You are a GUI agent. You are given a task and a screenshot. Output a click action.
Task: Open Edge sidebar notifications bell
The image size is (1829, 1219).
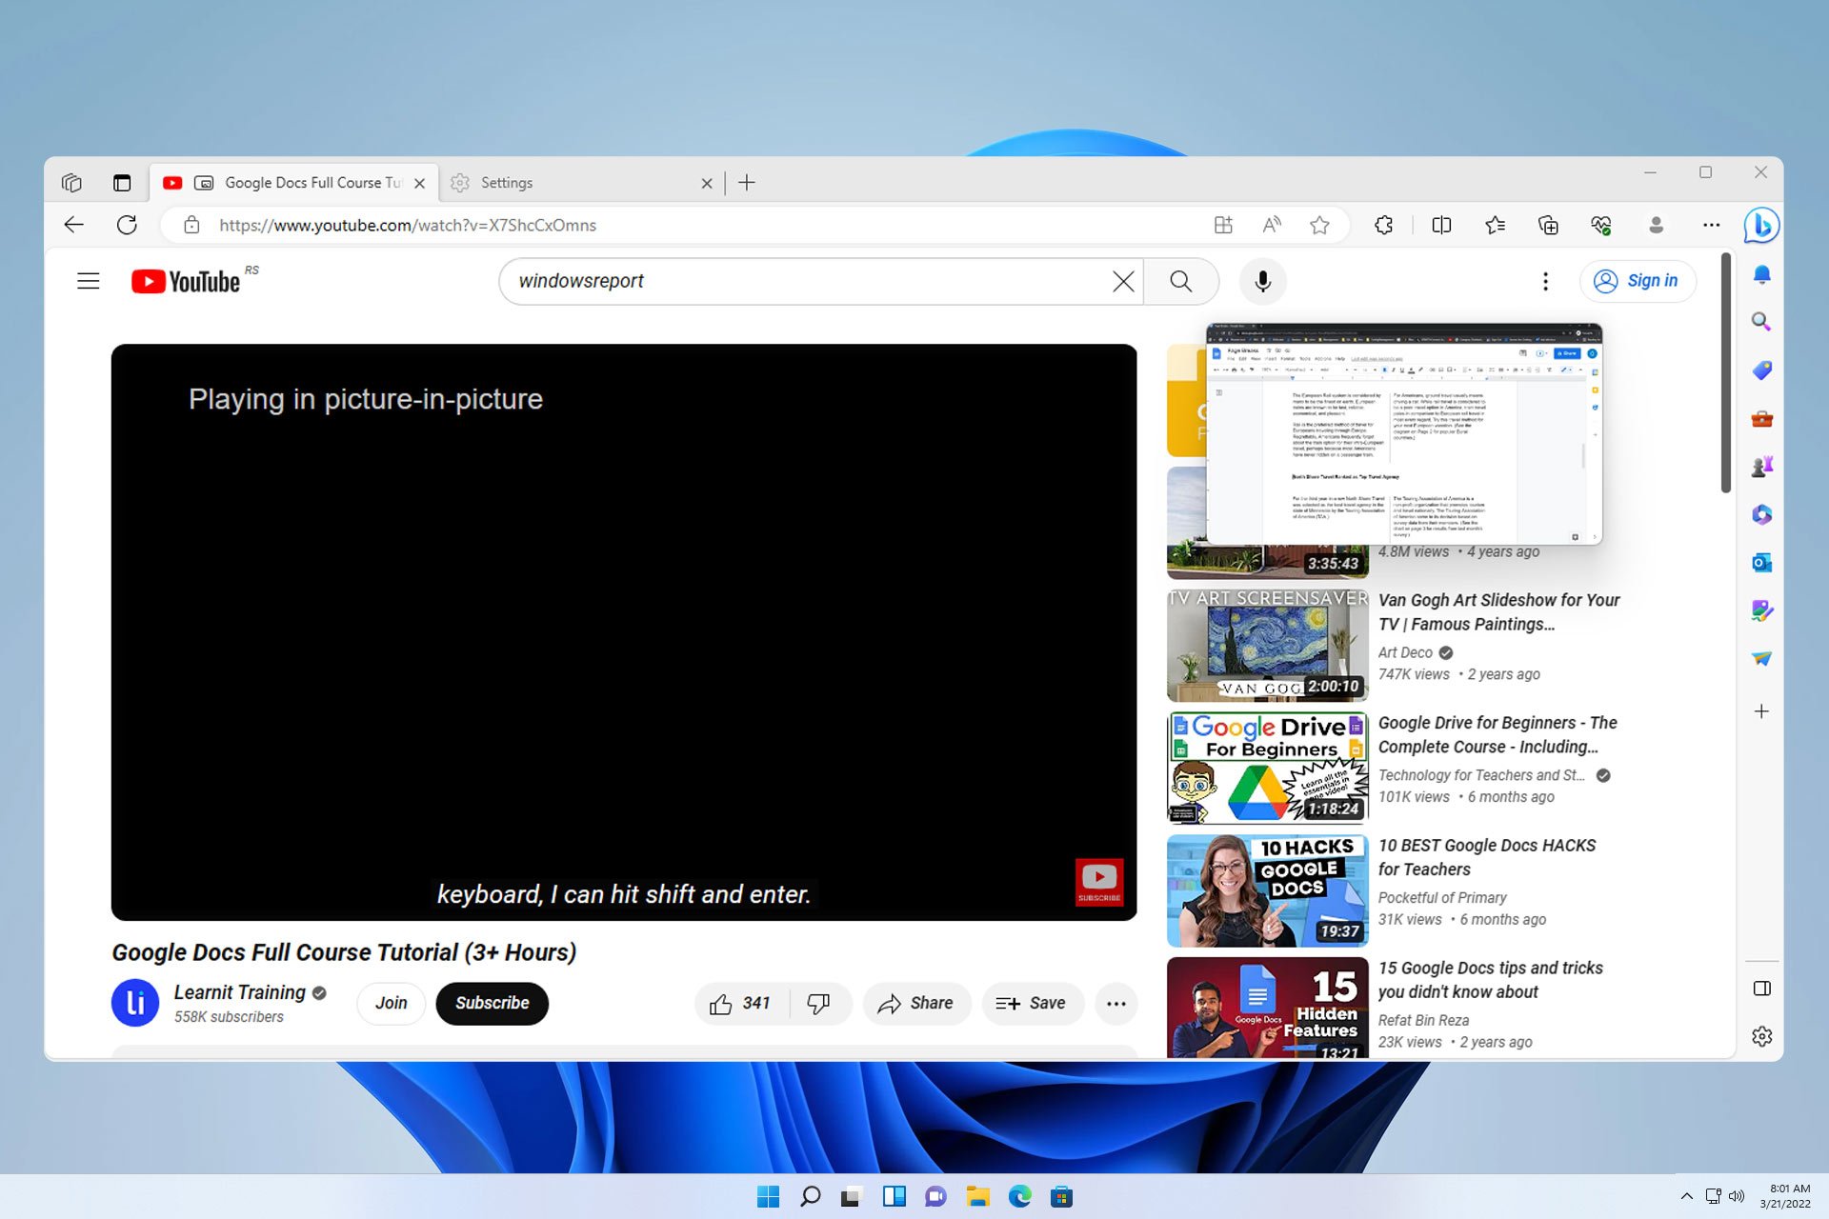click(1762, 274)
